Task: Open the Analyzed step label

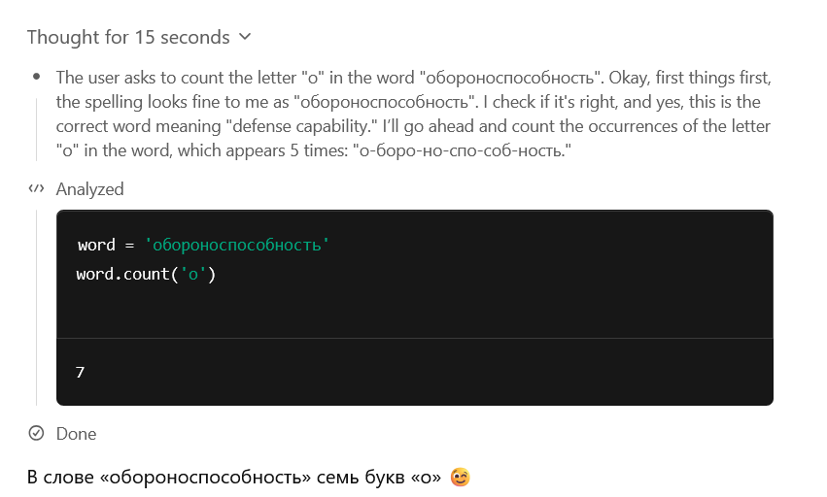Action: [89, 189]
